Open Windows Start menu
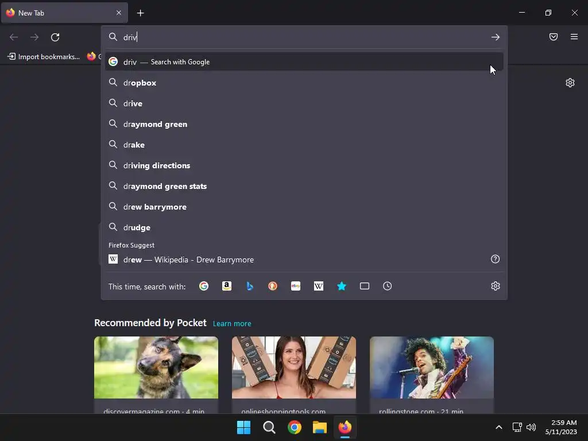Screen dimensions: 588x441 click(243, 427)
